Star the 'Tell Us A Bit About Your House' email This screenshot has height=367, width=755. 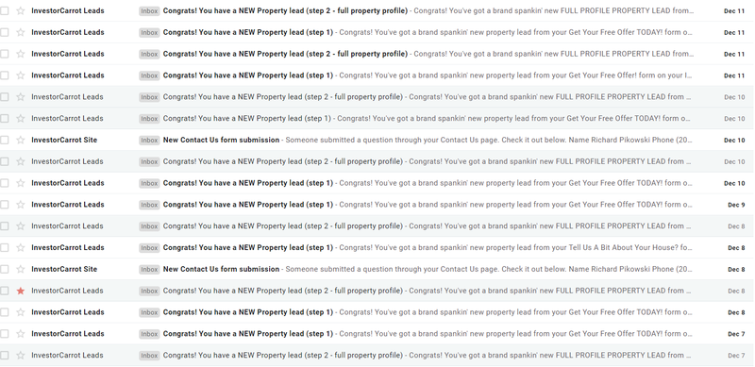coord(20,247)
